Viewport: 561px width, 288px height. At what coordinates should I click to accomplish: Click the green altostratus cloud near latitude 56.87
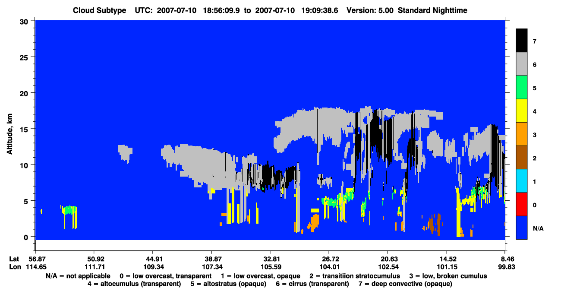[x=69, y=210]
